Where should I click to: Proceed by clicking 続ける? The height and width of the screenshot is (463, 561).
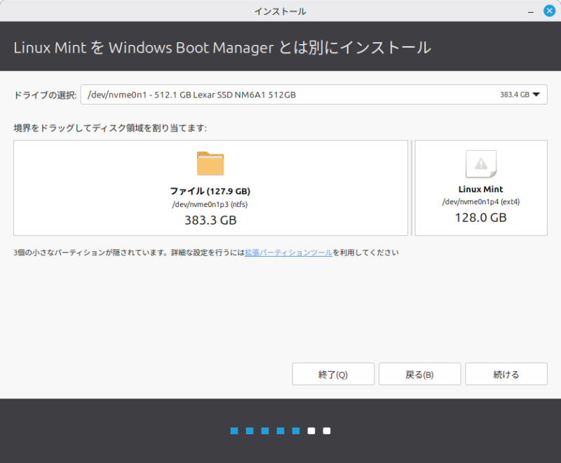pyautogui.click(x=506, y=375)
